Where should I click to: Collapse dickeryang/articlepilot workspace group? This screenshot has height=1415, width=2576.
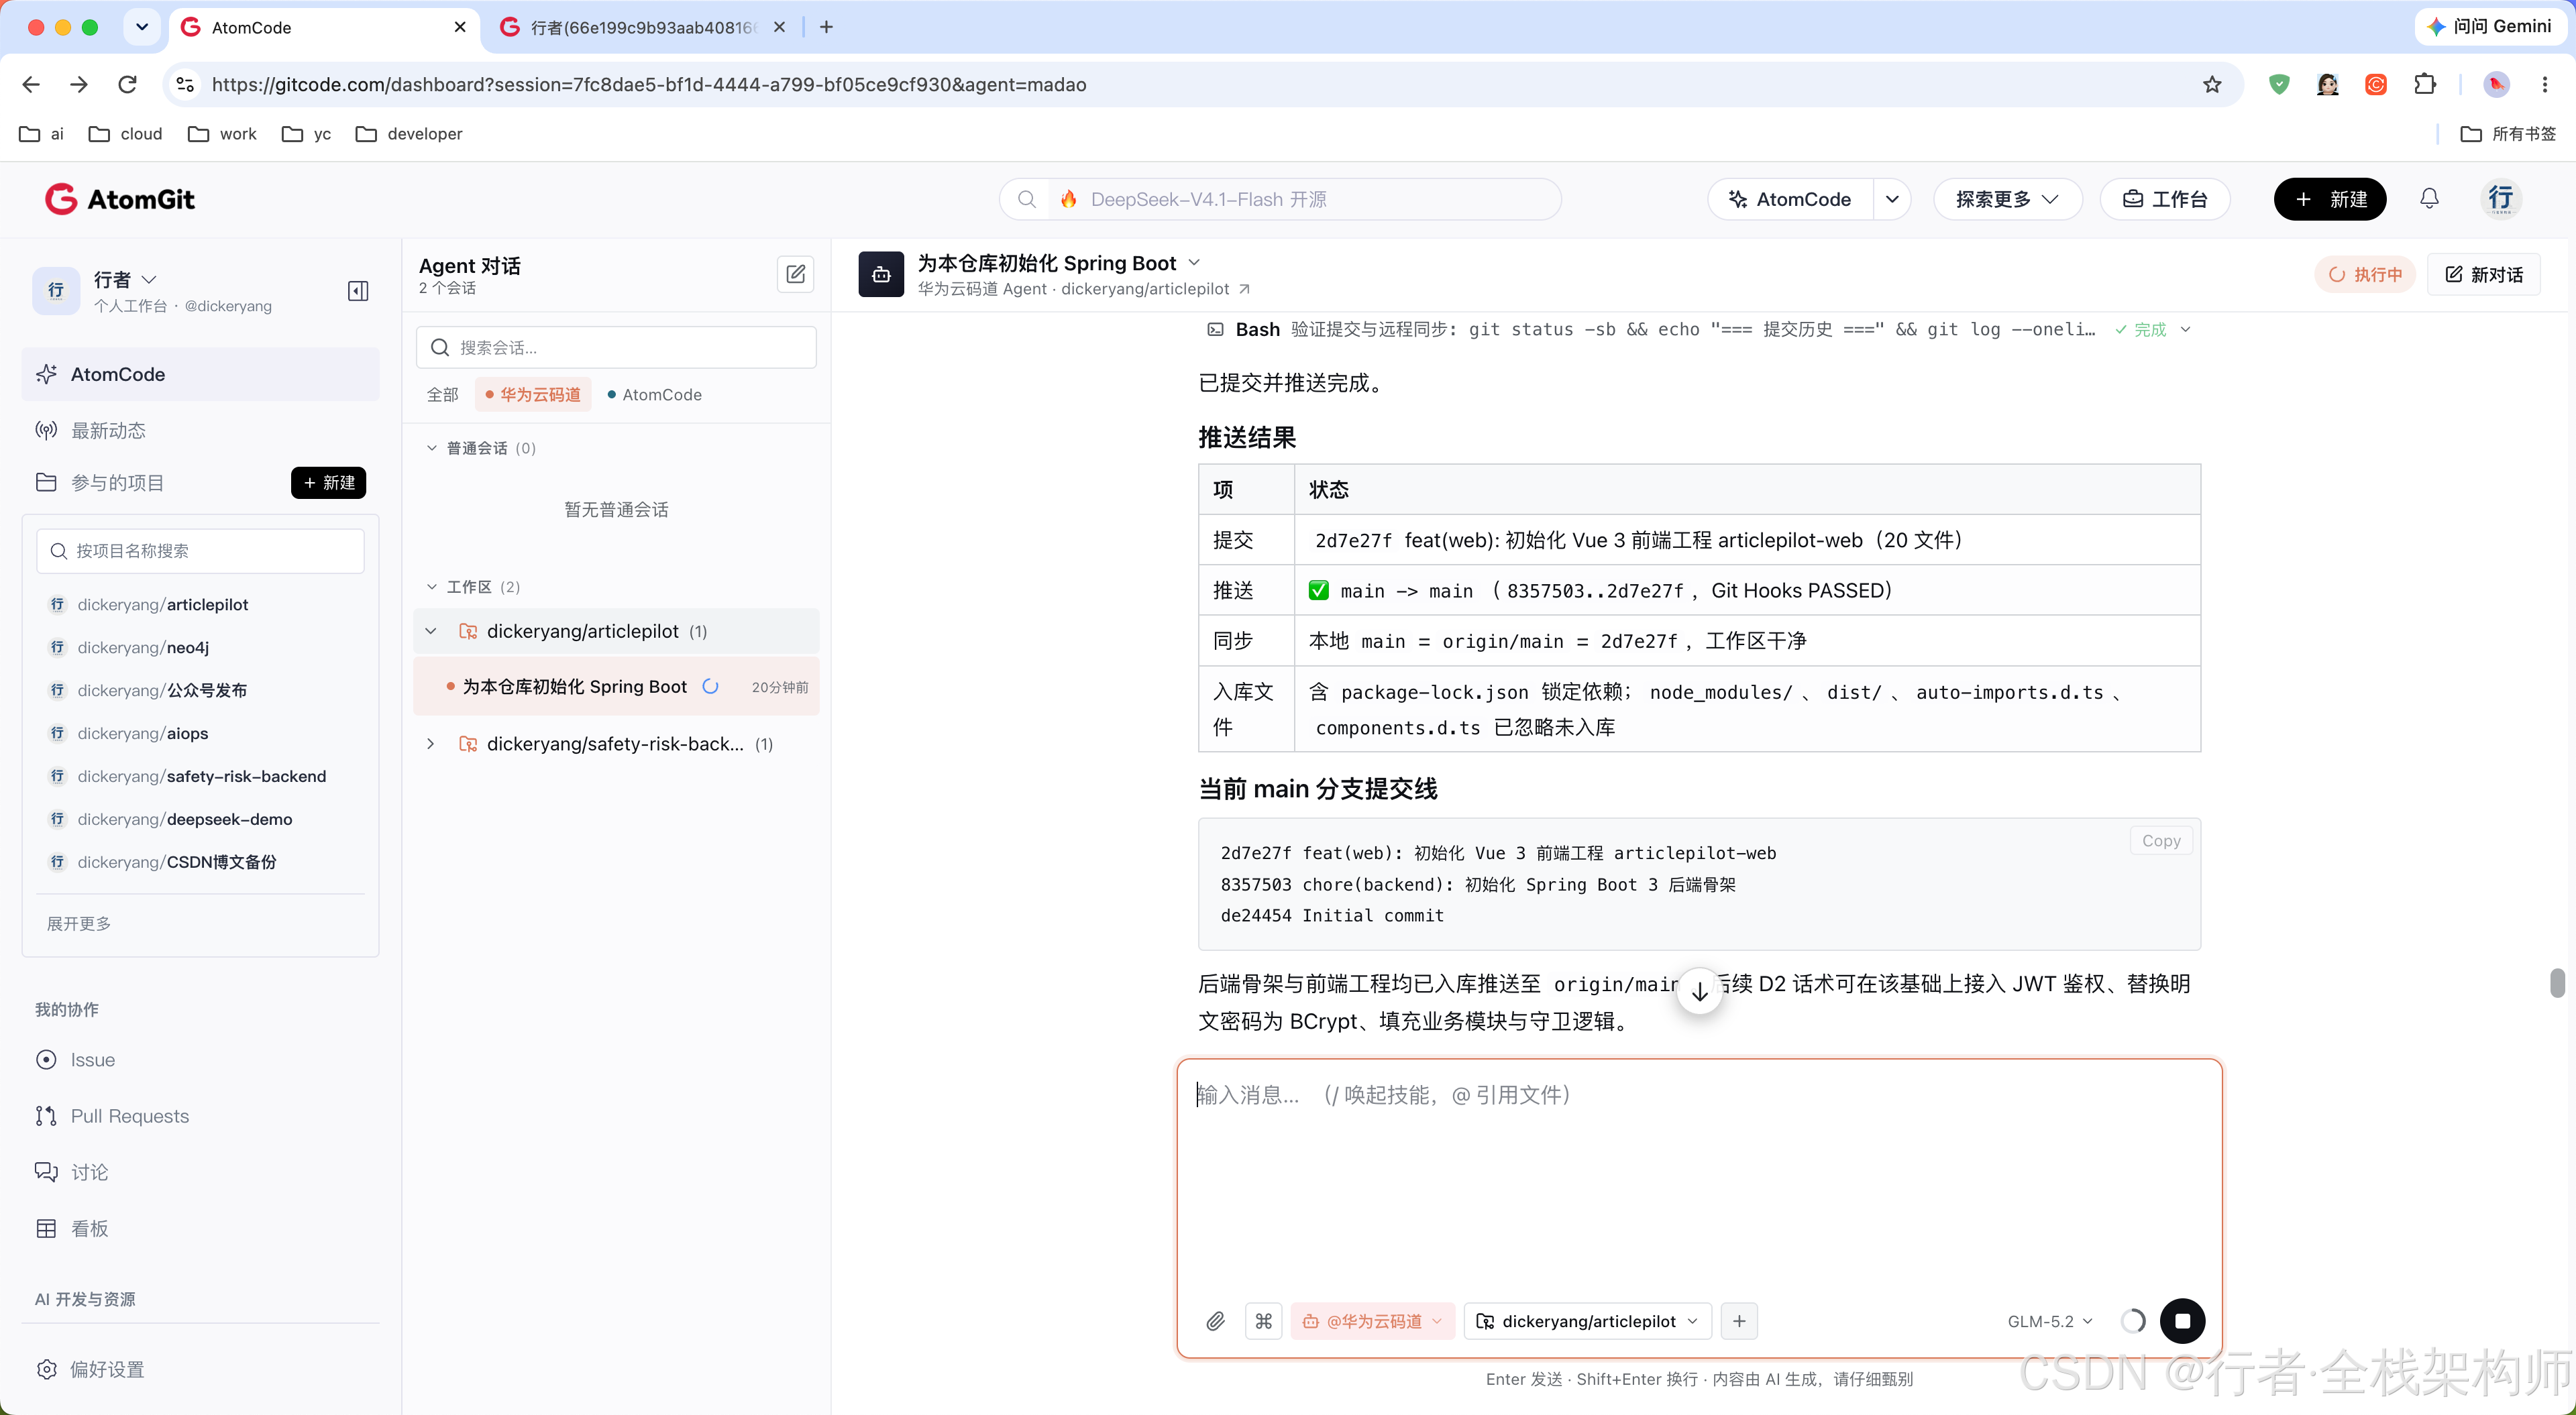(431, 631)
